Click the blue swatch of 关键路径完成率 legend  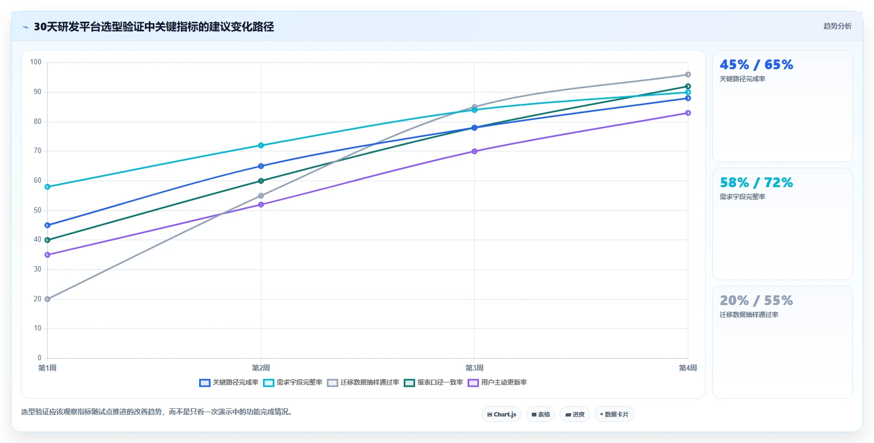tap(205, 383)
